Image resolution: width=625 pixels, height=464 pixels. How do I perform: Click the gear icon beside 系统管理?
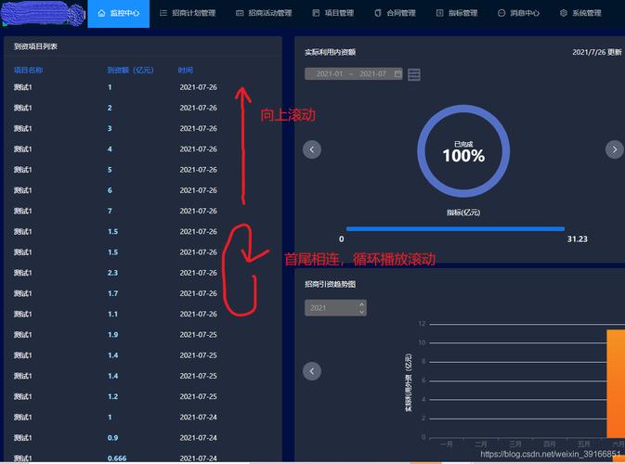pyautogui.click(x=564, y=13)
